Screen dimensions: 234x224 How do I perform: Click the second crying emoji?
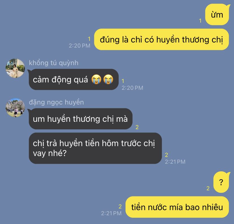[x=108, y=79]
